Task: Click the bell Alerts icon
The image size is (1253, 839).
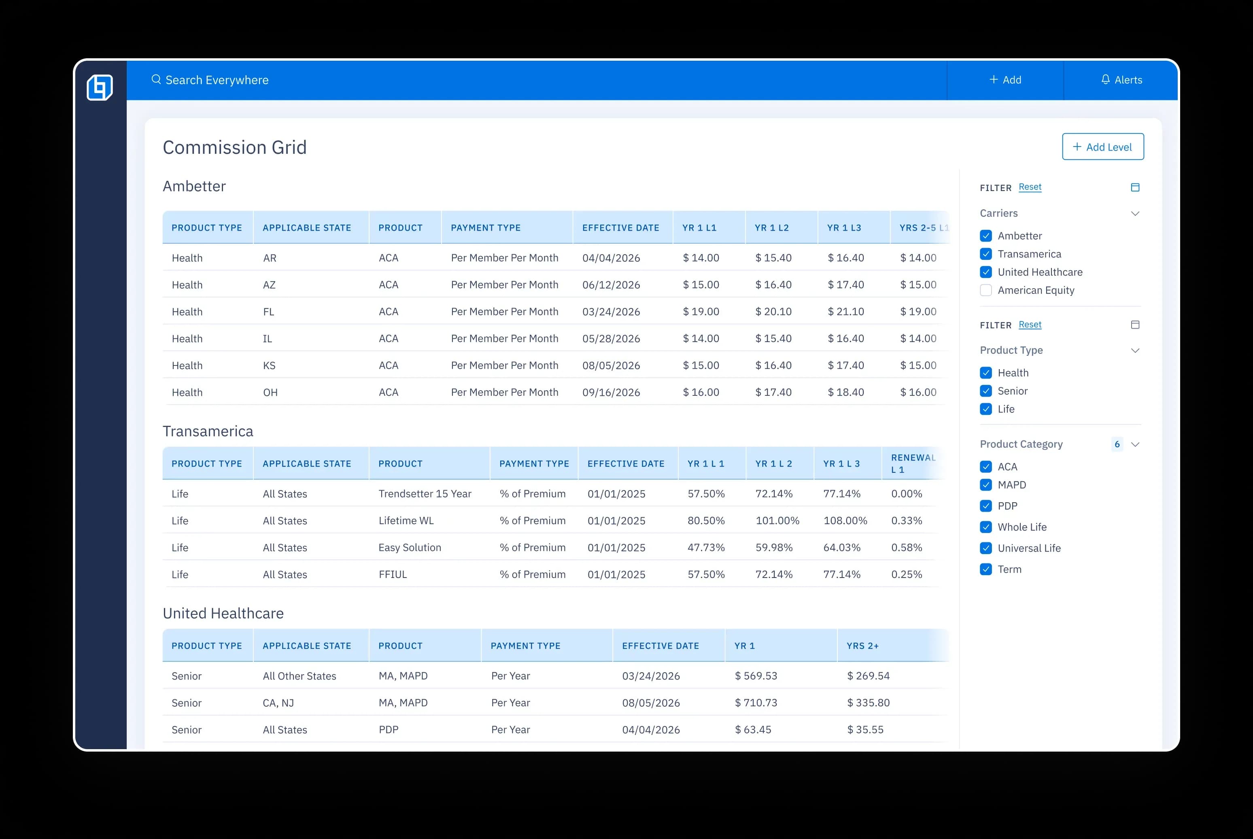Action: click(x=1105, y=80)
